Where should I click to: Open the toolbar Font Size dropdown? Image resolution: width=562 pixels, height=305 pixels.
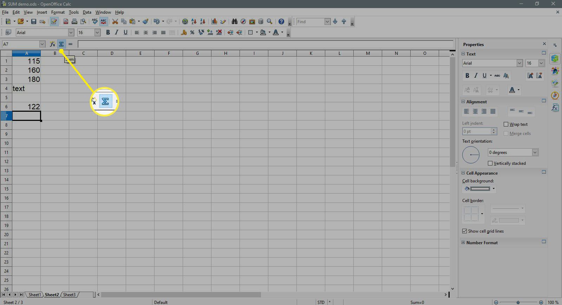click(98, 32)
